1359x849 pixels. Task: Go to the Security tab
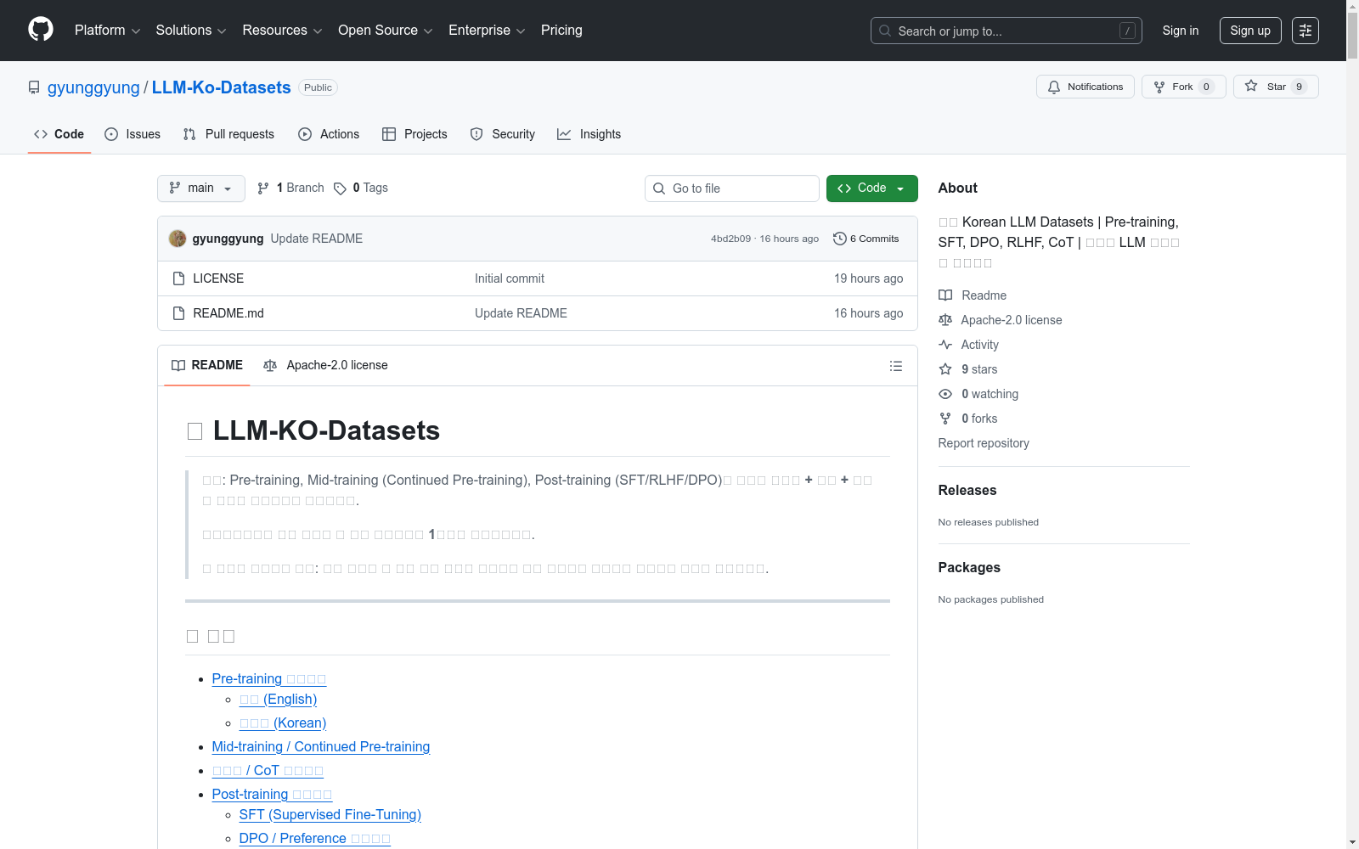click(x=503, y=134)
